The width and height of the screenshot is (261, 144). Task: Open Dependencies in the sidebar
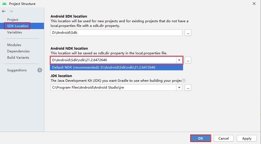pos(18,51)
